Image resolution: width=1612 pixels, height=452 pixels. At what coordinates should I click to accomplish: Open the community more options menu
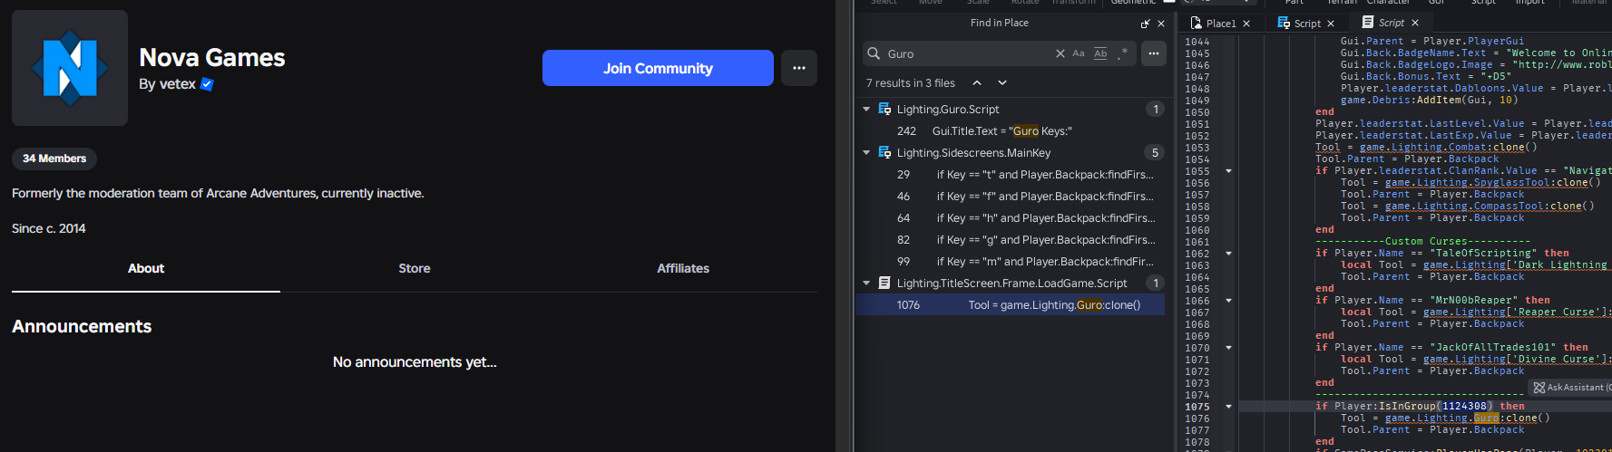click(798, 68)
